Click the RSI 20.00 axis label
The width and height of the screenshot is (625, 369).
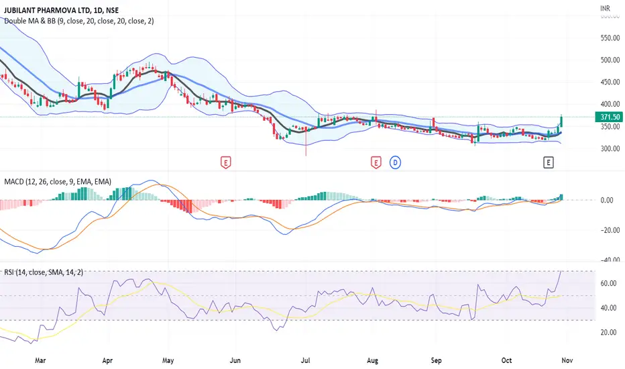pyautogui.click(x=608, y=332)
